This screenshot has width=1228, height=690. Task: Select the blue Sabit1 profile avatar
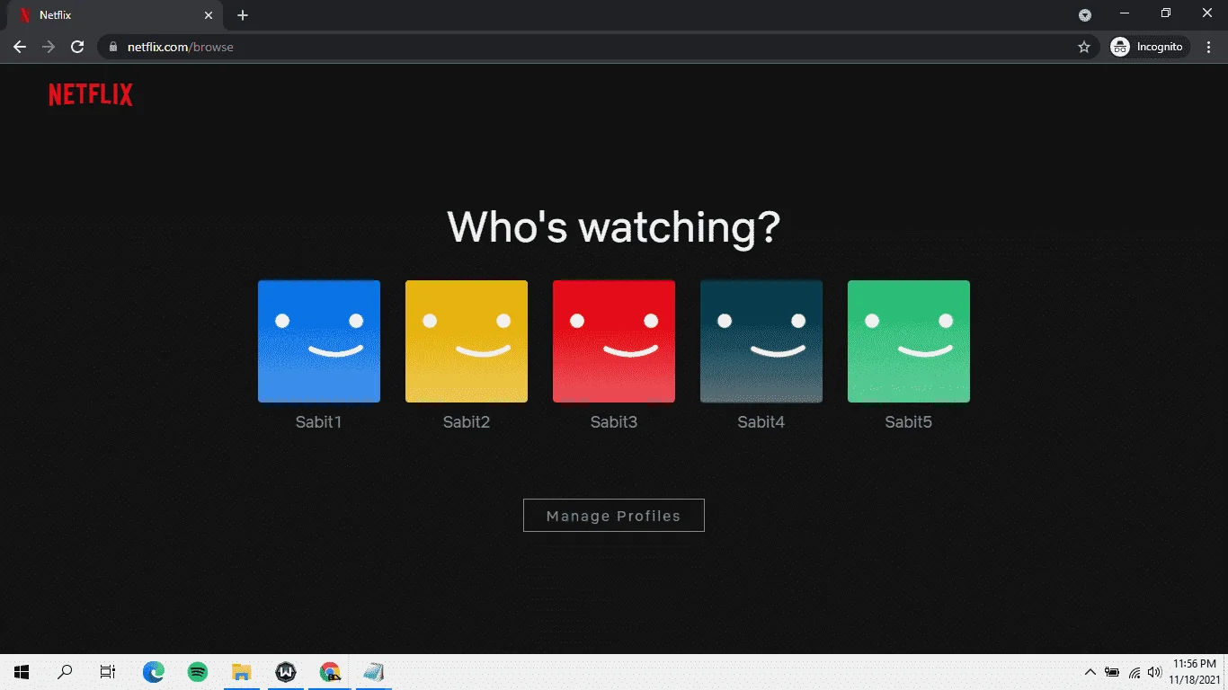319,341
